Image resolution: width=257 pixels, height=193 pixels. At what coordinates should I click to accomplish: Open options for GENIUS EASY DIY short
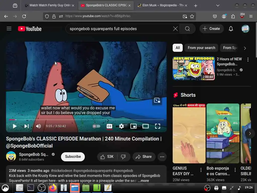pyautogui.click(x=201, y=170)
